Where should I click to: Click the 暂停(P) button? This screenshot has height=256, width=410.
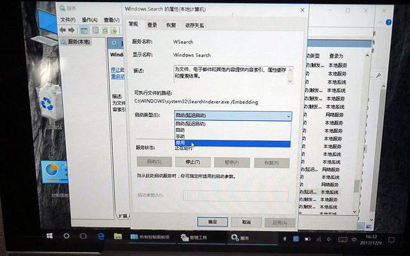232,163
